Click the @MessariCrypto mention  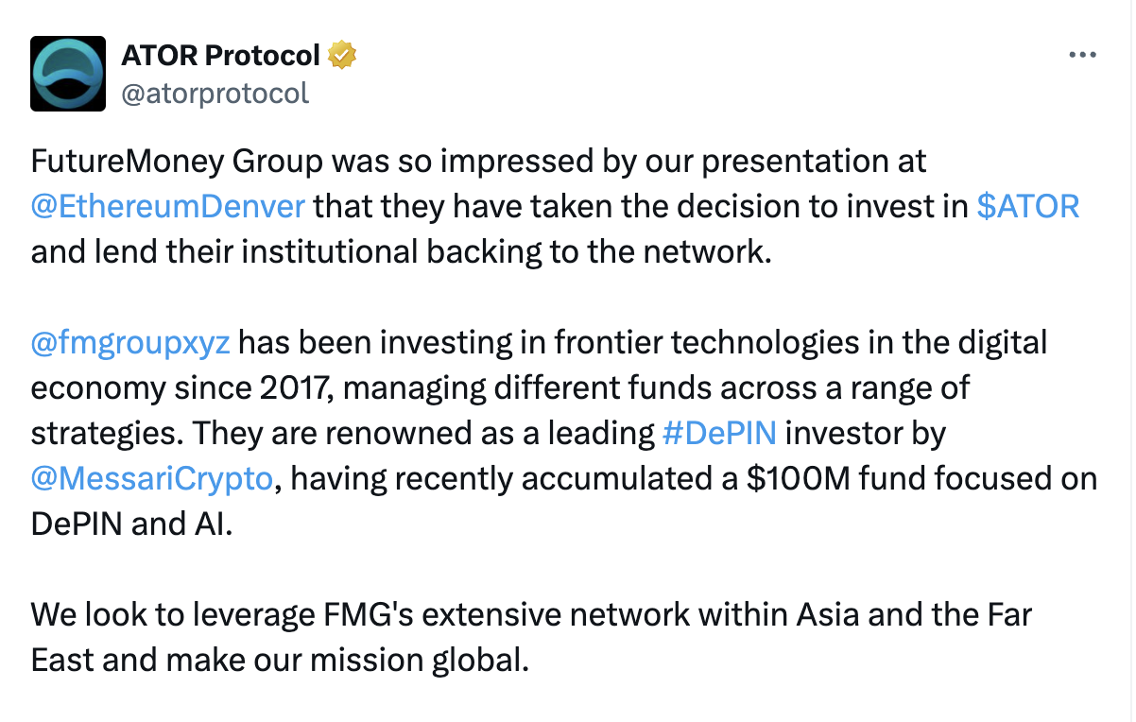(152, 479)
